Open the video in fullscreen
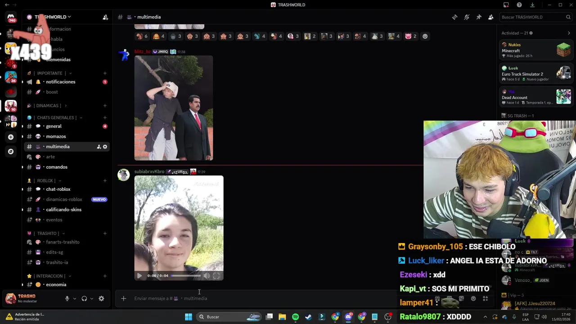 click(216, 276)
